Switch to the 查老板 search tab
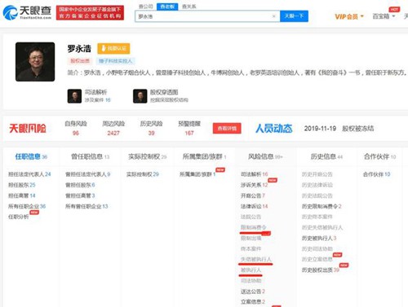Viewport: 408px width, 307px height. pyautogui.click(x=167, y=7)
